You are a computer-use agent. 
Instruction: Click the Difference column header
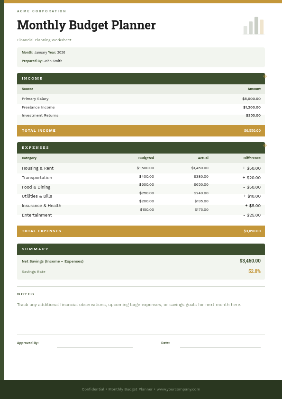point(252,158)
